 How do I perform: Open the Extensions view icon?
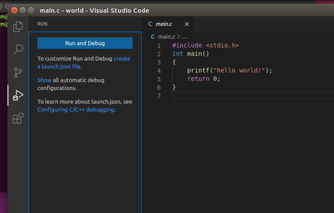tap(18, 119)
